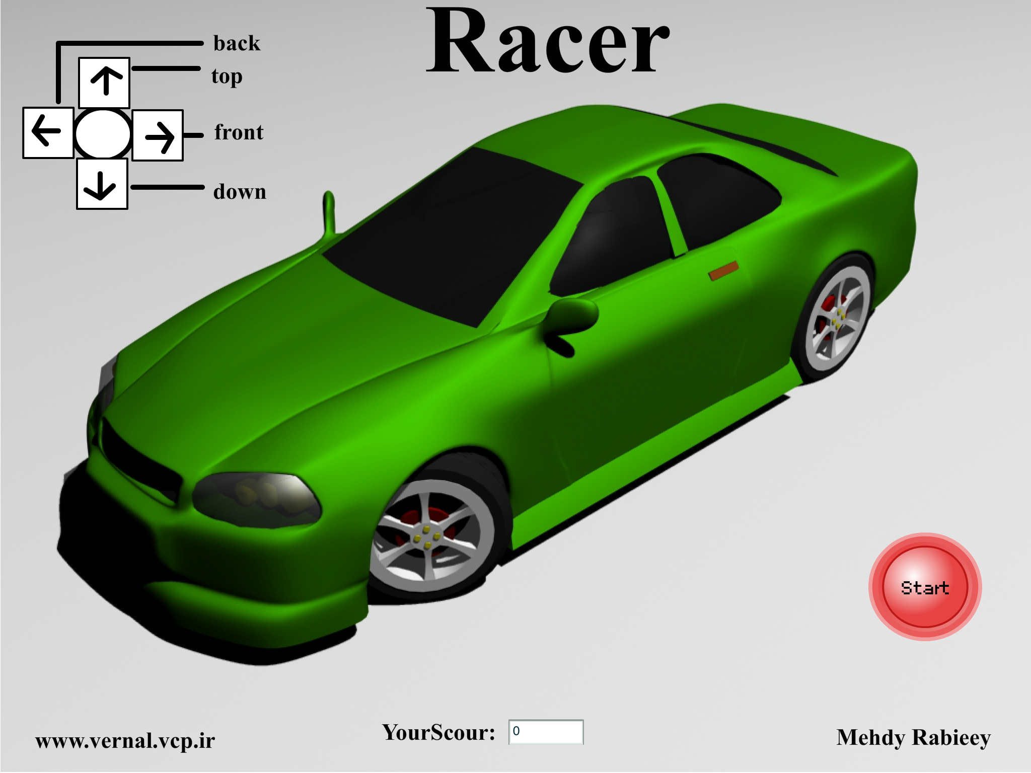The width and height of the screenshot is (1031, 773).
Task: Click the up arrow key icon
Action: pyautogui.click(x=104, y=83)
